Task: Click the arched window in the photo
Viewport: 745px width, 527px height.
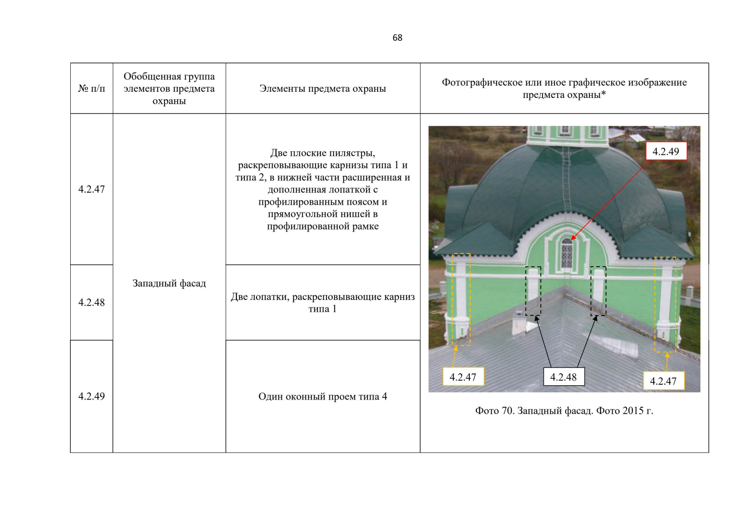Action: [567, 254]
